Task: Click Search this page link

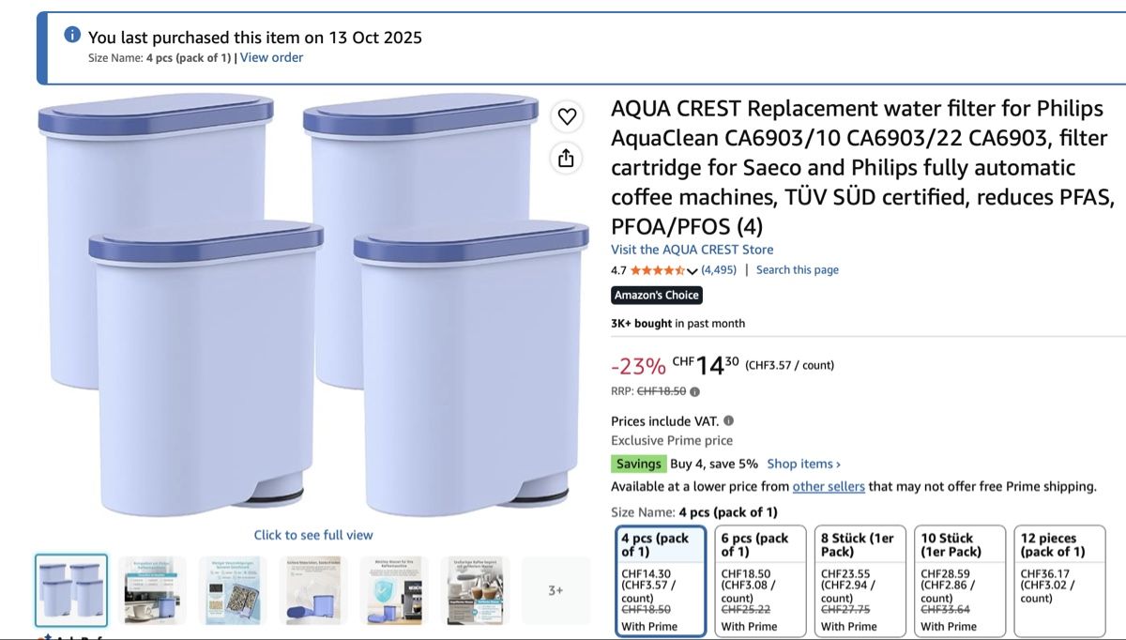Action: (798, 270)
